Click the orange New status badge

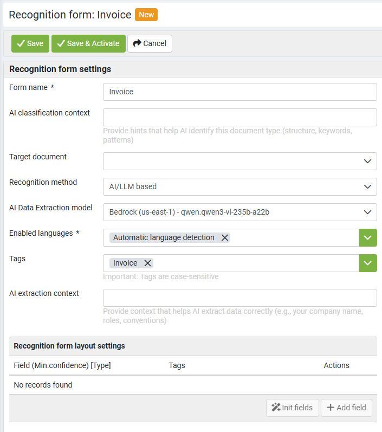click(x=146, y=15)
